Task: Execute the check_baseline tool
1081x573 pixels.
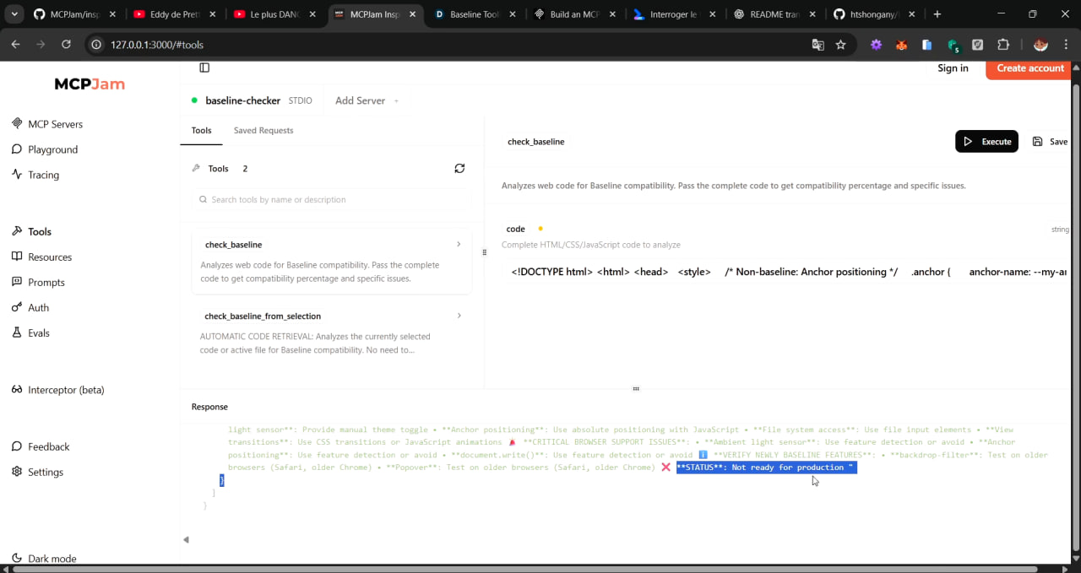Action: tap(986, 142)
